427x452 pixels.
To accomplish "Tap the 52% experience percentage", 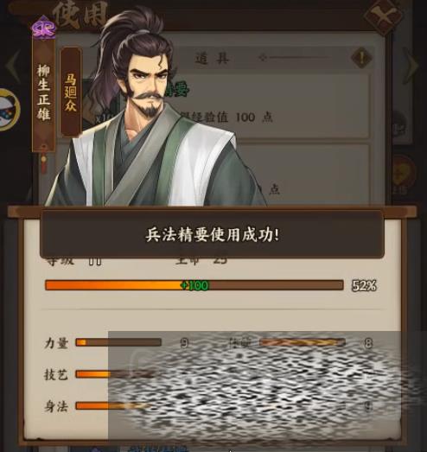I will click(x=364, y=286).
